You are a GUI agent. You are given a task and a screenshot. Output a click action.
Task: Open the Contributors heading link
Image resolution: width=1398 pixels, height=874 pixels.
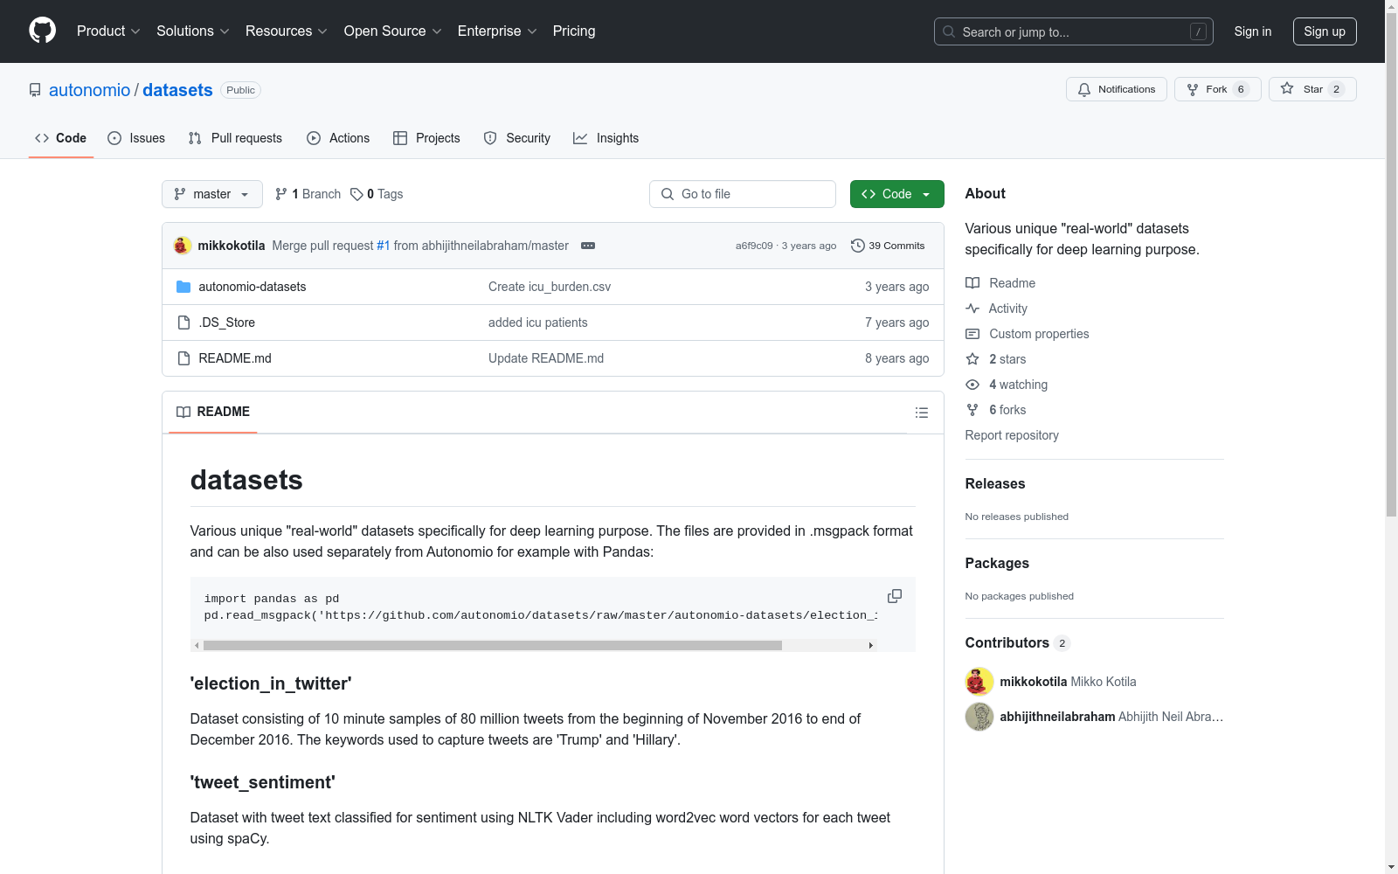pos(1018,642)
